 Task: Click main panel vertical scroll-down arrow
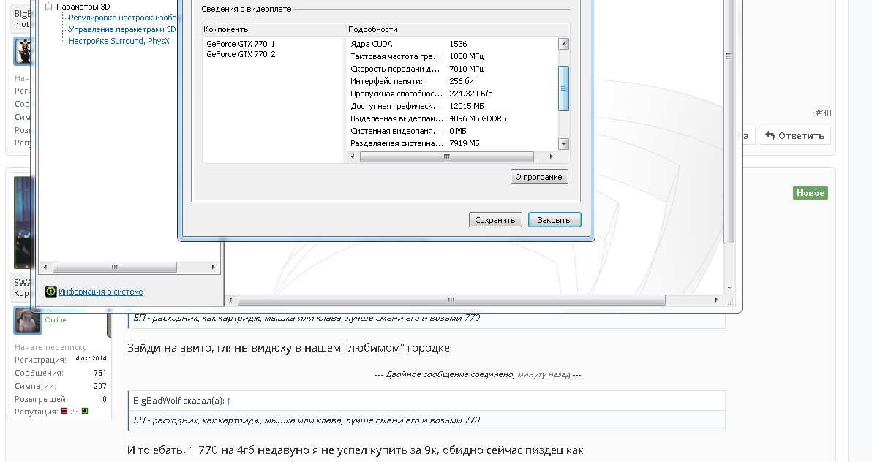[729, 288]
